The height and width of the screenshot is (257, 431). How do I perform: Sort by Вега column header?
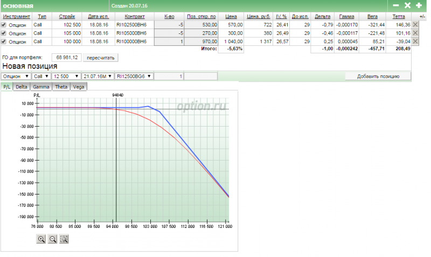pyautogui.click(x=372, y=17)
